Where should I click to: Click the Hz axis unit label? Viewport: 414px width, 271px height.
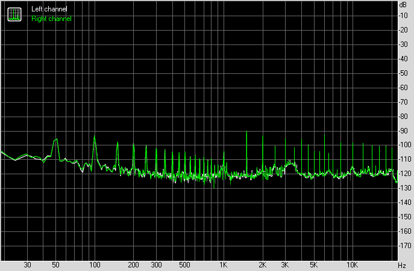click(x=401, y=265)
